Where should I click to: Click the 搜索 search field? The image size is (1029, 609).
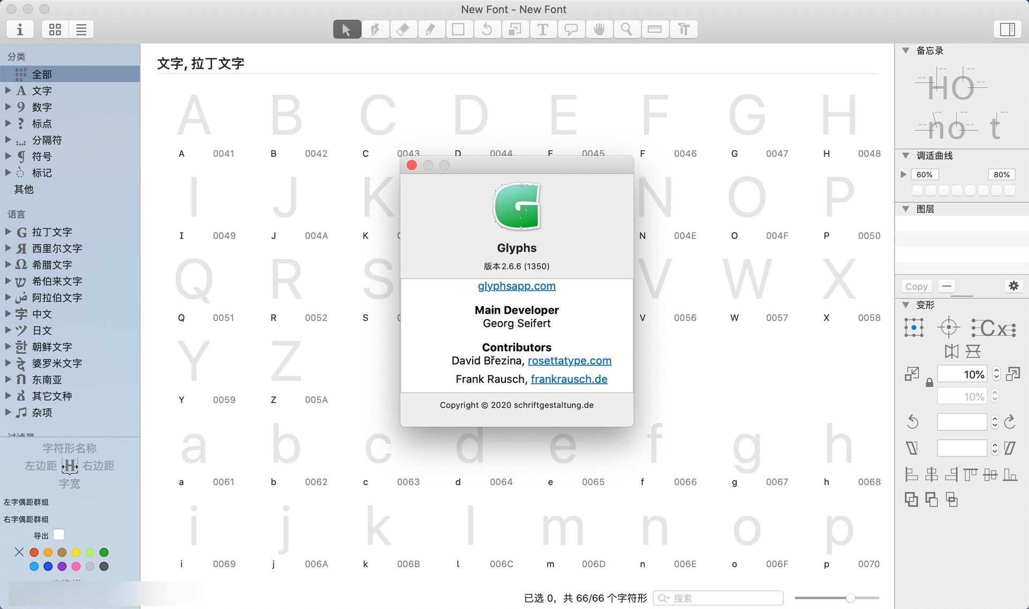[x=718, y=598]
